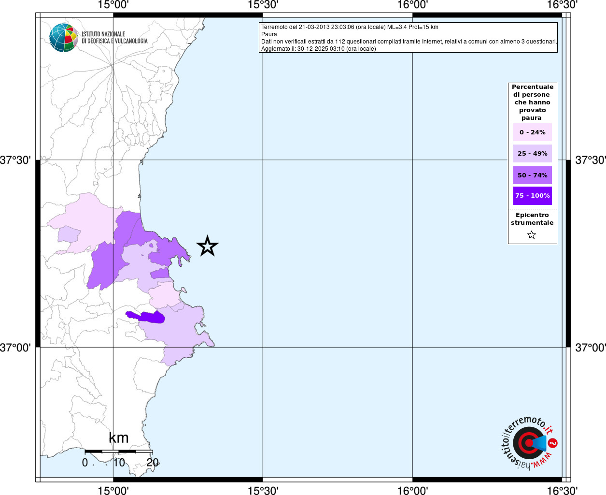Click the 'Paura' label in the header box
Viewport: 606px width, 495px height.
[269, 34]
